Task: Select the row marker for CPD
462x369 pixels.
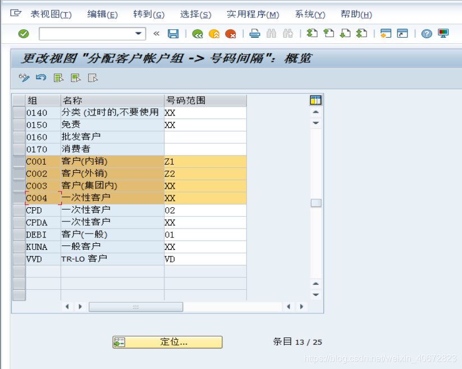Action: (x=19, y=211)
